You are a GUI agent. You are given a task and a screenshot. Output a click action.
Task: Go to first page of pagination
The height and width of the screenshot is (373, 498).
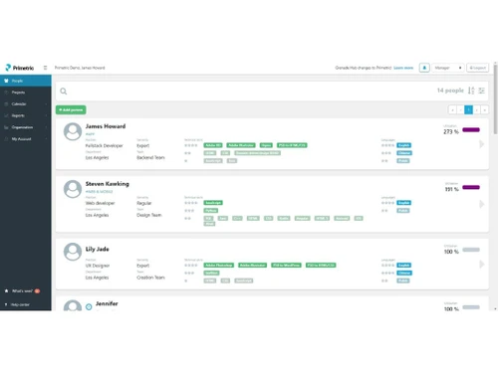click(x=452, y=109)
